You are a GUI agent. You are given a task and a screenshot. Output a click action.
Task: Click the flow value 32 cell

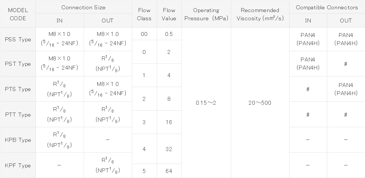[x=169, y=149]
